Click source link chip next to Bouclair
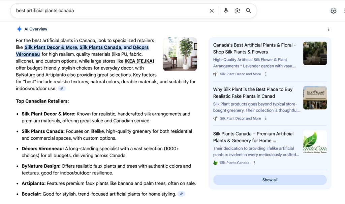The image size is (345, 204). point(181,194)
